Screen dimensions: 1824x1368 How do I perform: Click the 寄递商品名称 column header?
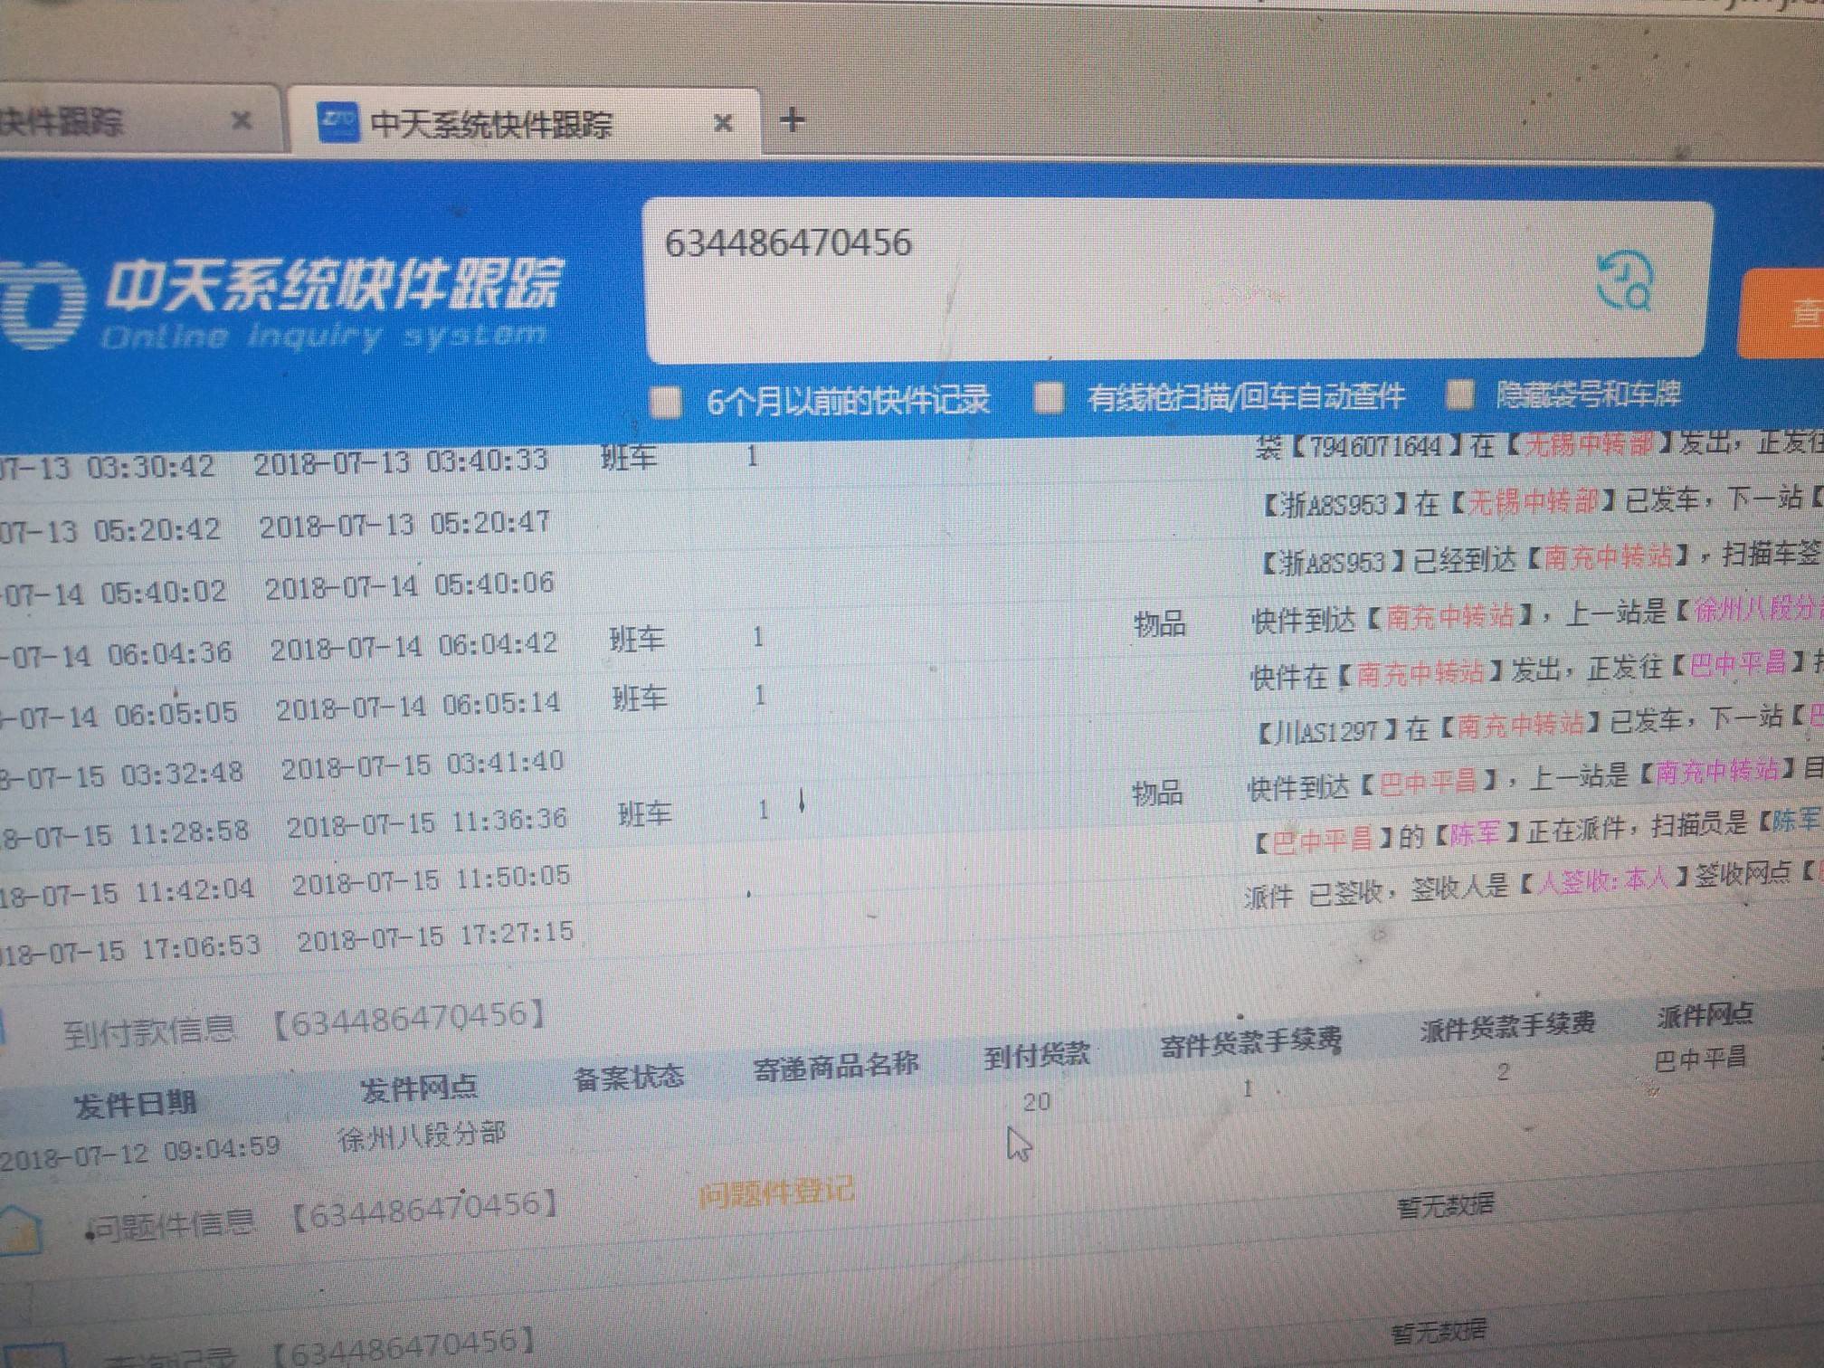(x=836, y=1066)
